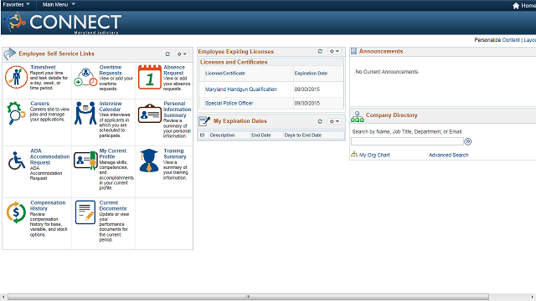Image resolution: width=536 pixels, height=301 pixels.
Task: Open the My Org Chart link
Action: tap(374, 155)
